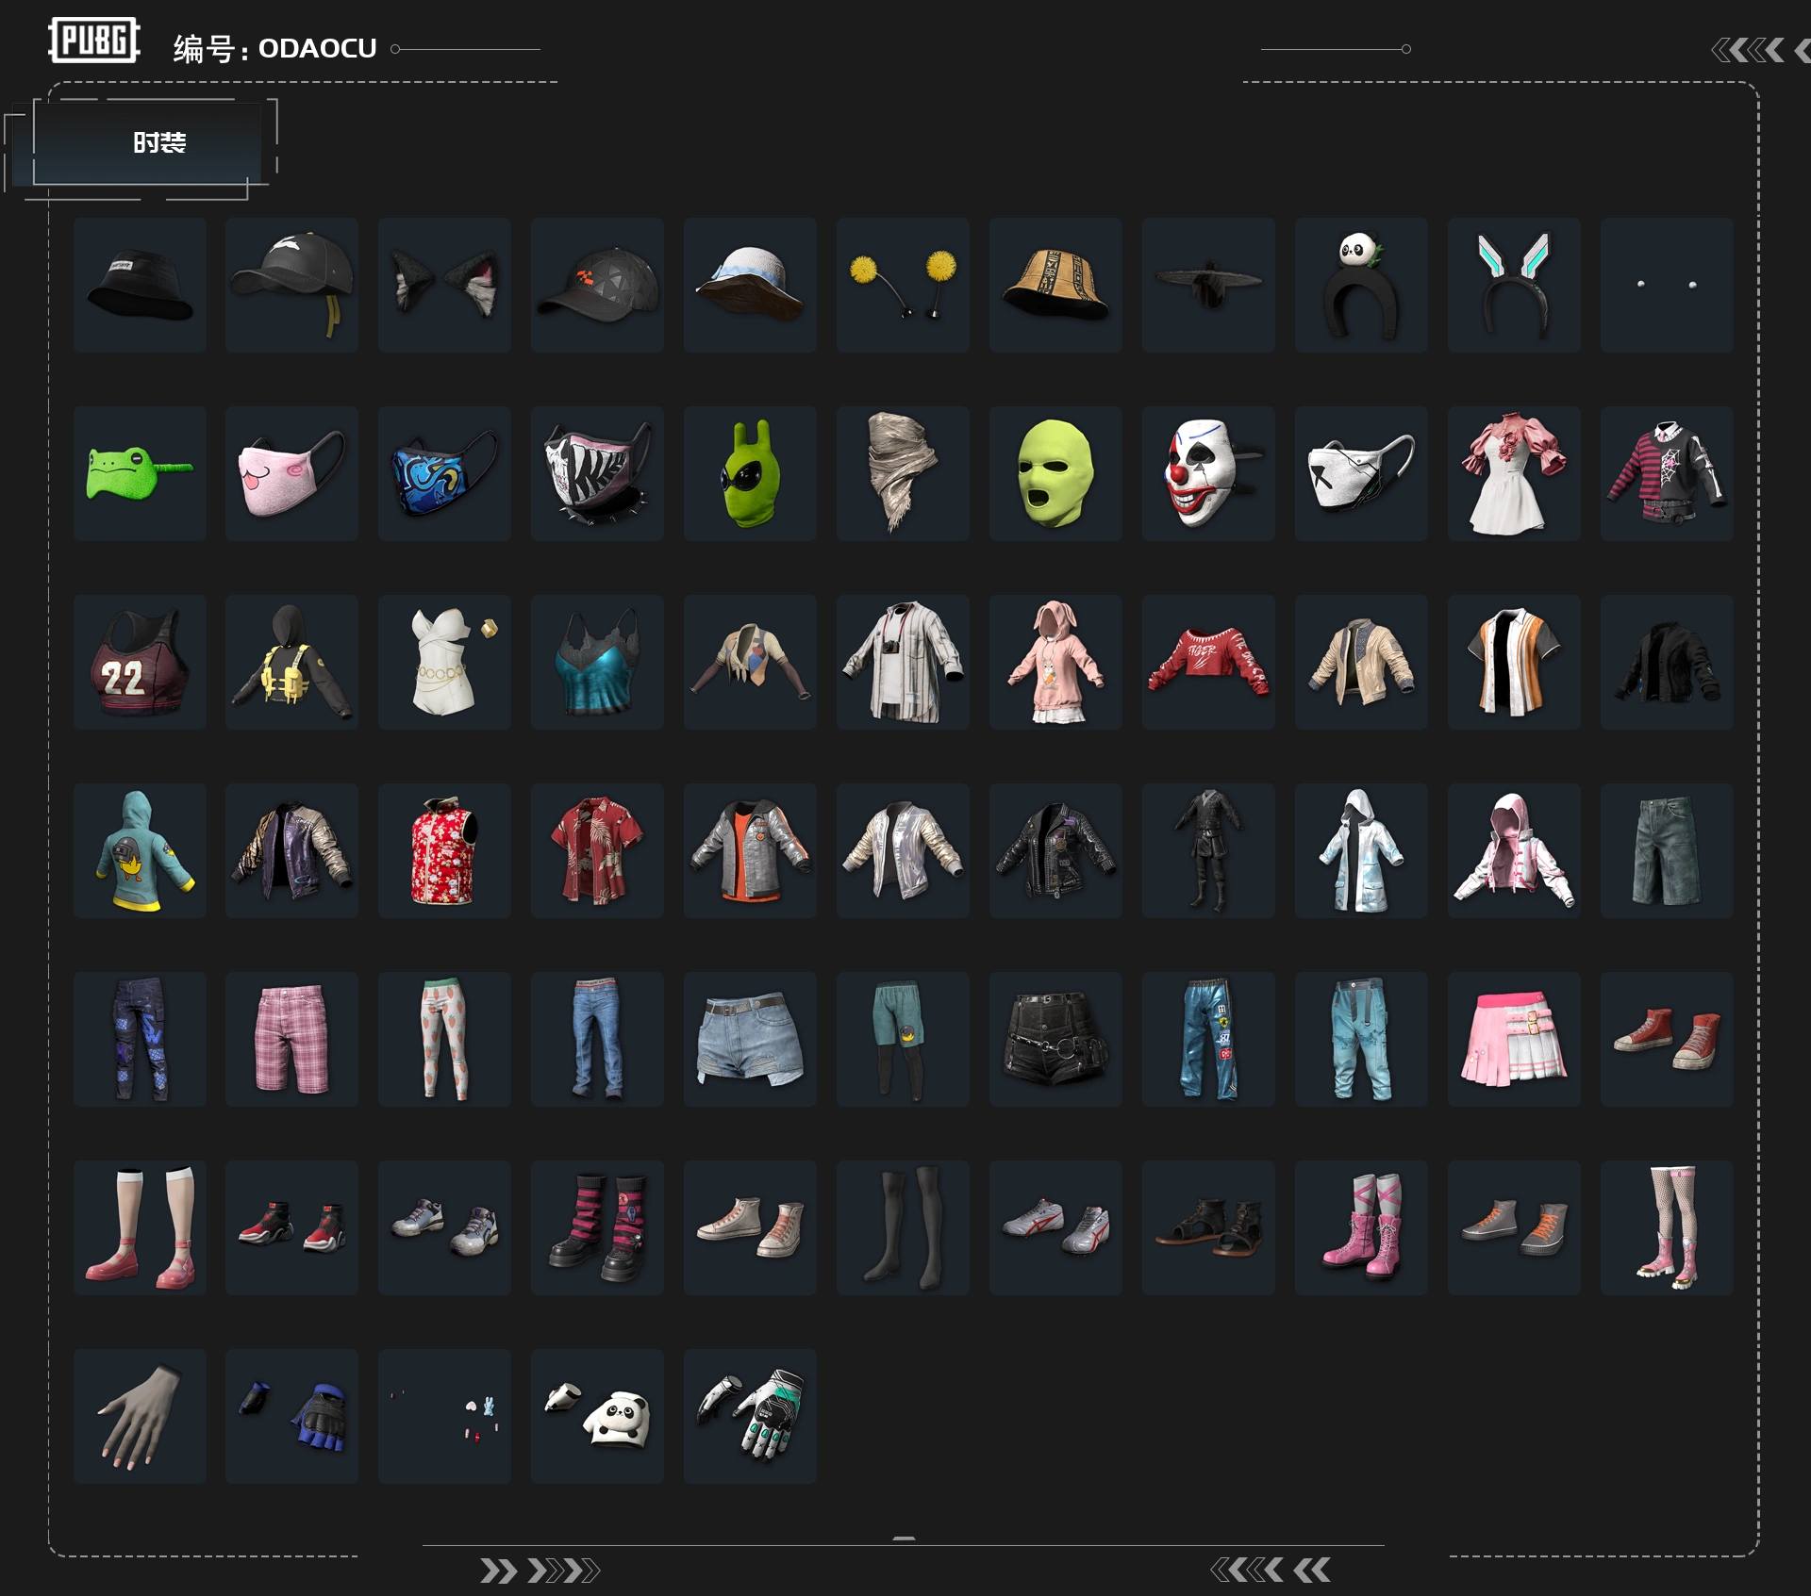Select the black studded leather jacket
The width and height of the screenshot is (1811, 1596).
(1055, 850)
